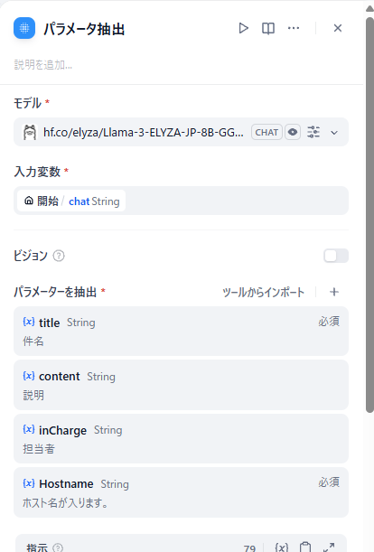Viewport: 374px width, 552px height.
Task: Click the vertical scrollbar thumb
Action: click(x=369, y=215)
